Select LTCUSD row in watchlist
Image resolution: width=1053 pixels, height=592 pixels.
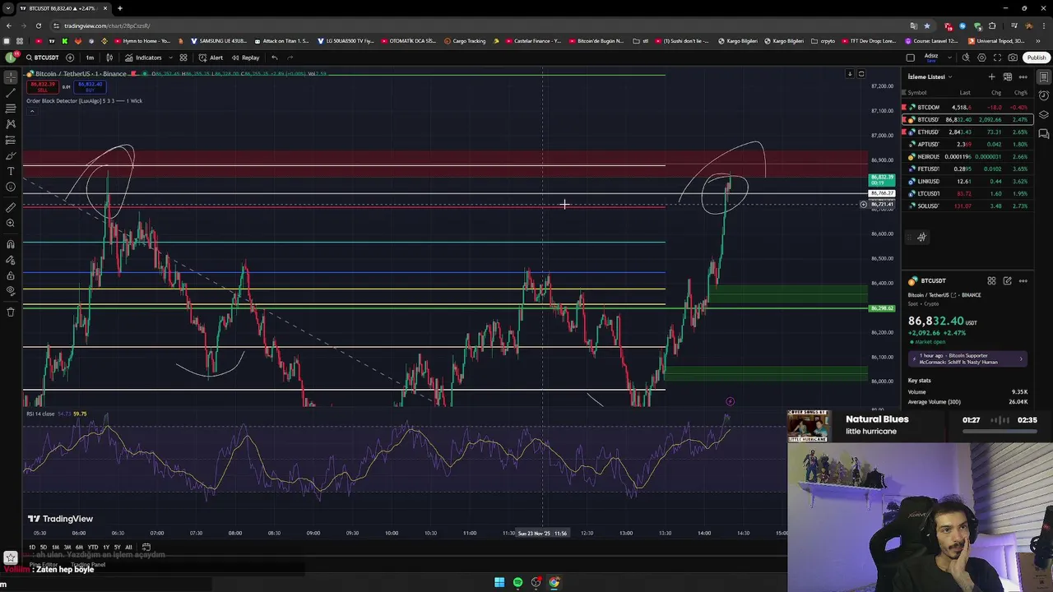coord(967,193)
